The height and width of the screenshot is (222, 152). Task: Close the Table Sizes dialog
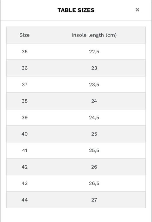click(x=137, y=10)
